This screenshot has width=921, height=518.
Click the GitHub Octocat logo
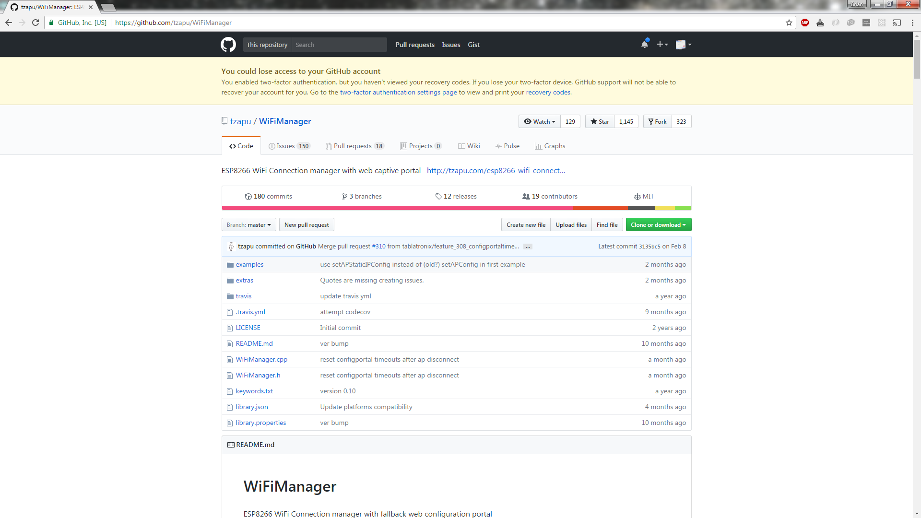point(228,44)
